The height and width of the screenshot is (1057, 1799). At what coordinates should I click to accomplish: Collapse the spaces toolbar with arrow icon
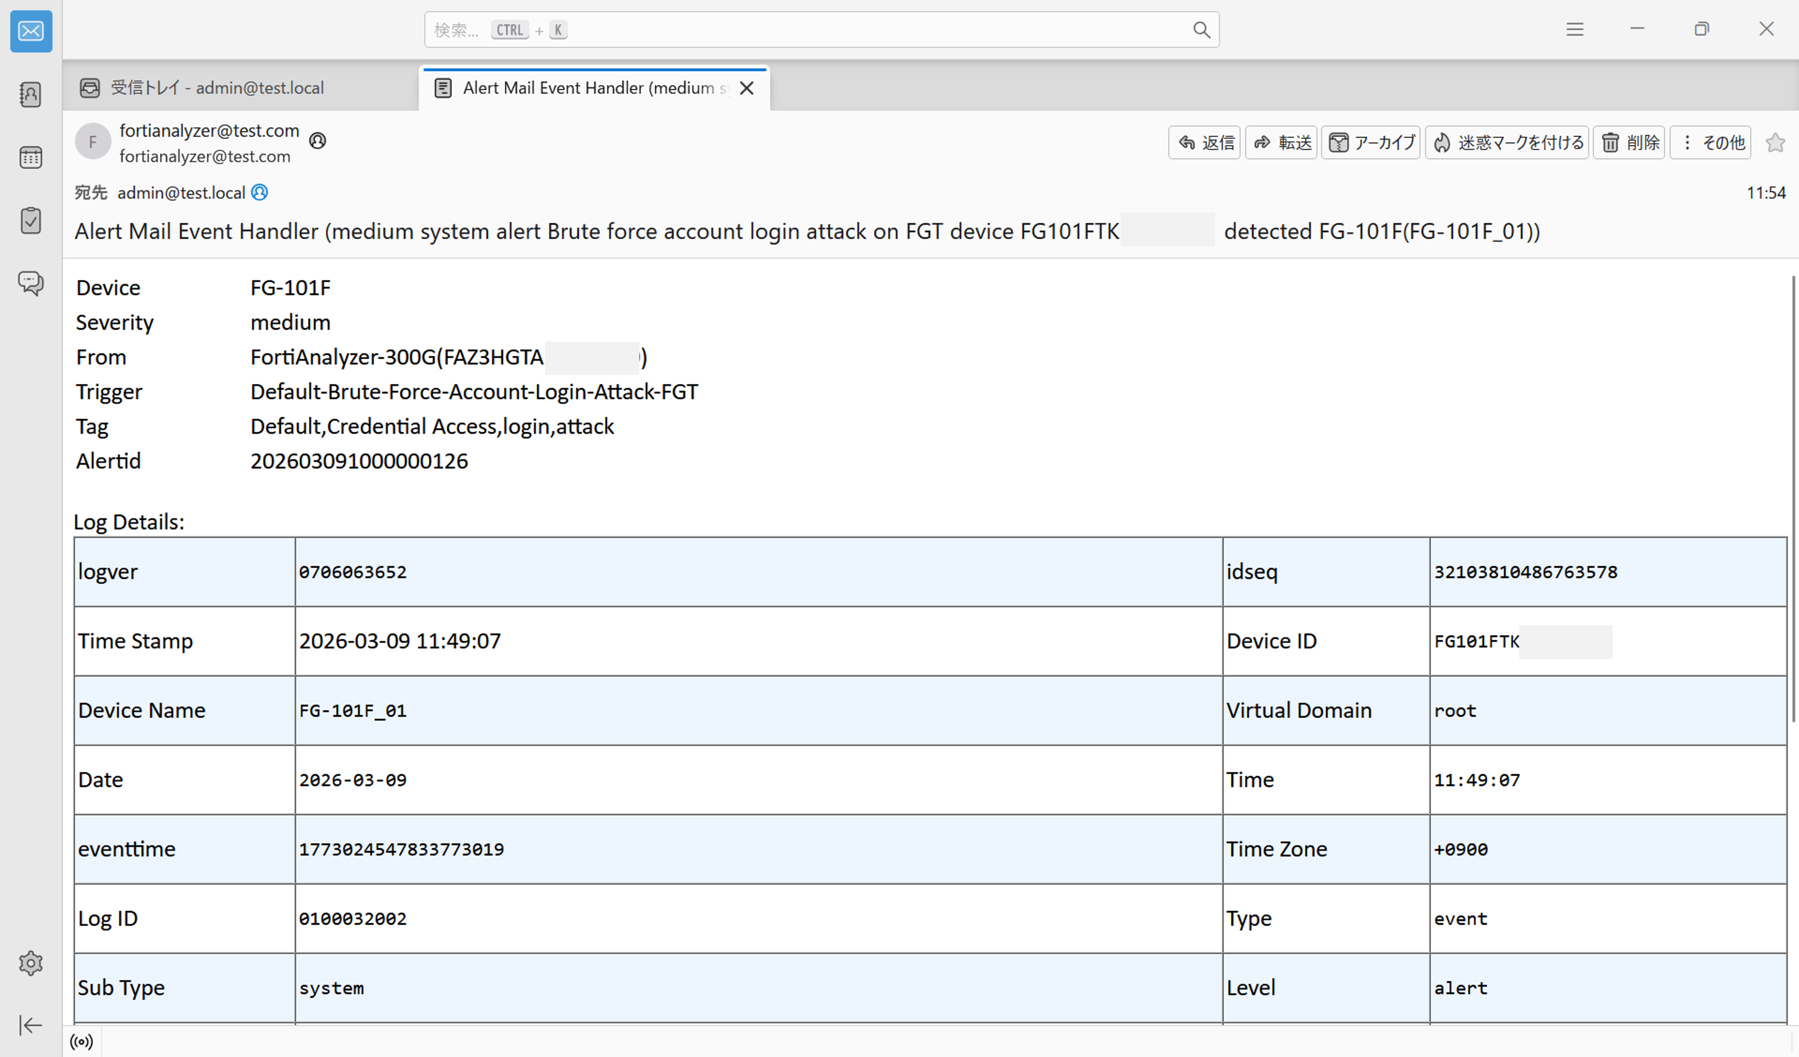pyautogui.click(x=31, y=1025)
